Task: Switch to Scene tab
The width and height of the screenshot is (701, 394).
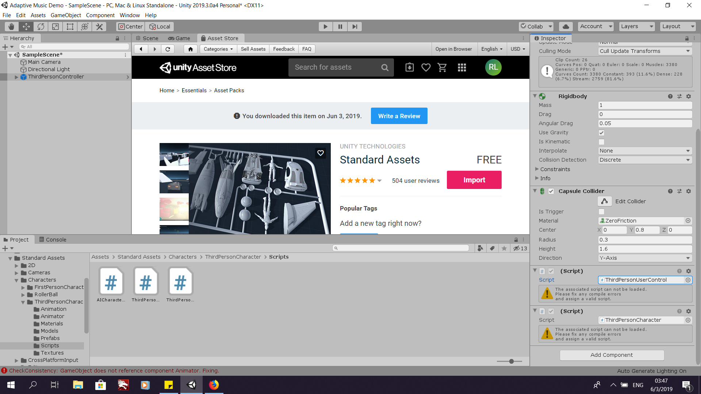Action: 147,38
